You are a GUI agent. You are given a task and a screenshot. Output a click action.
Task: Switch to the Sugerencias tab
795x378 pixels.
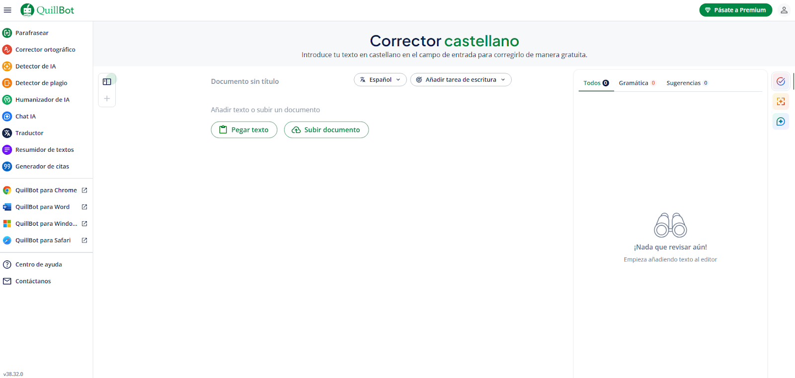click(x=687, y=83)
